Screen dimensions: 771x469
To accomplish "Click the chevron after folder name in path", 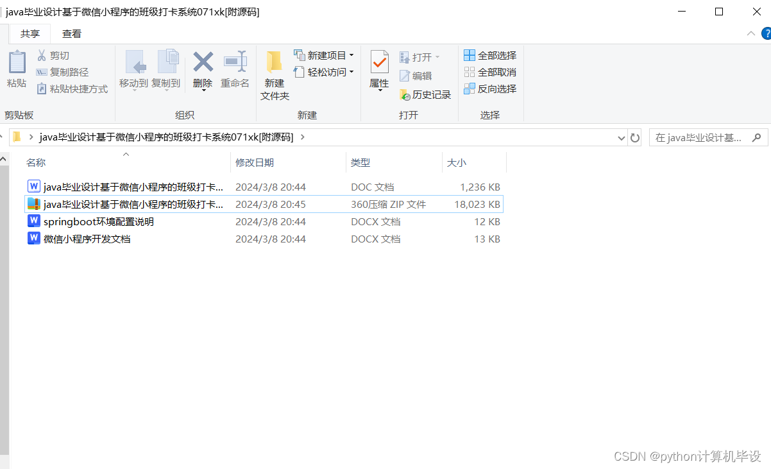I will point(303,137).
